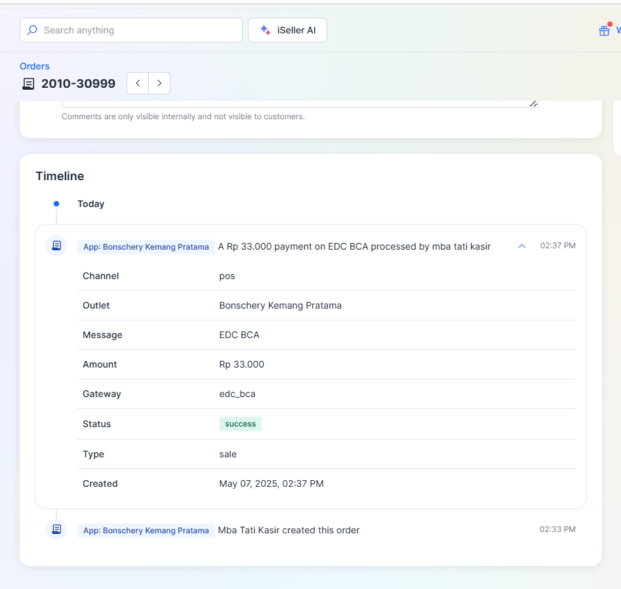Click the order icon beside 2010-30999

(x=28, y=84)
